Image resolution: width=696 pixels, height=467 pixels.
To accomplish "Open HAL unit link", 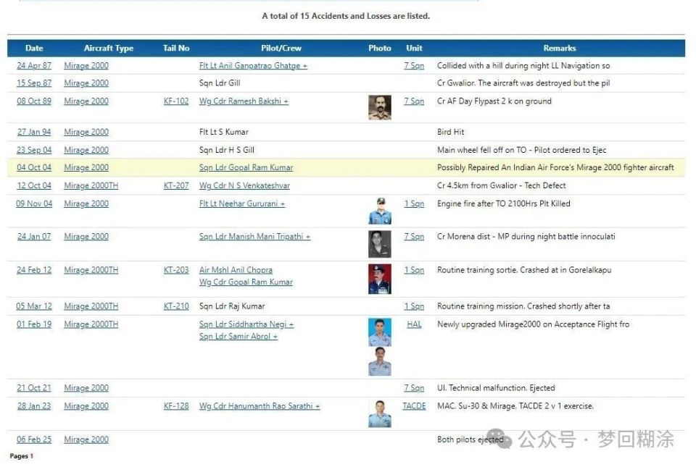I will coord(414,324).
